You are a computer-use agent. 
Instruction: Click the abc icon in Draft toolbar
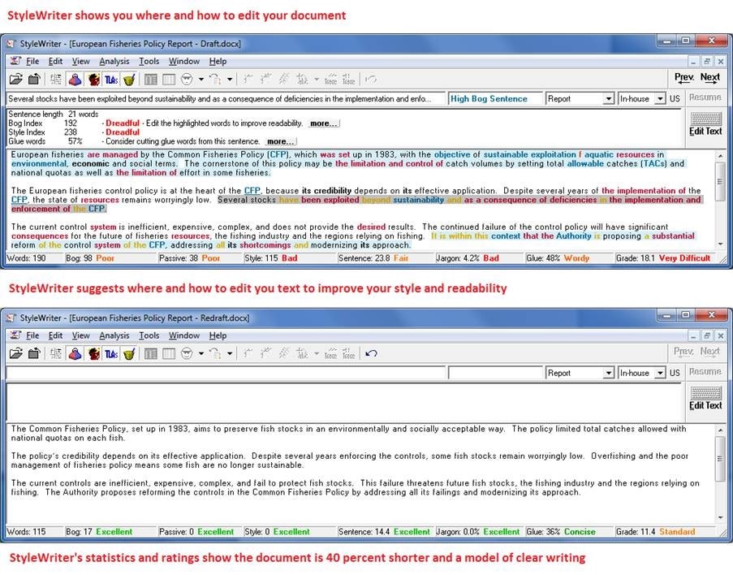click(302, 80)
